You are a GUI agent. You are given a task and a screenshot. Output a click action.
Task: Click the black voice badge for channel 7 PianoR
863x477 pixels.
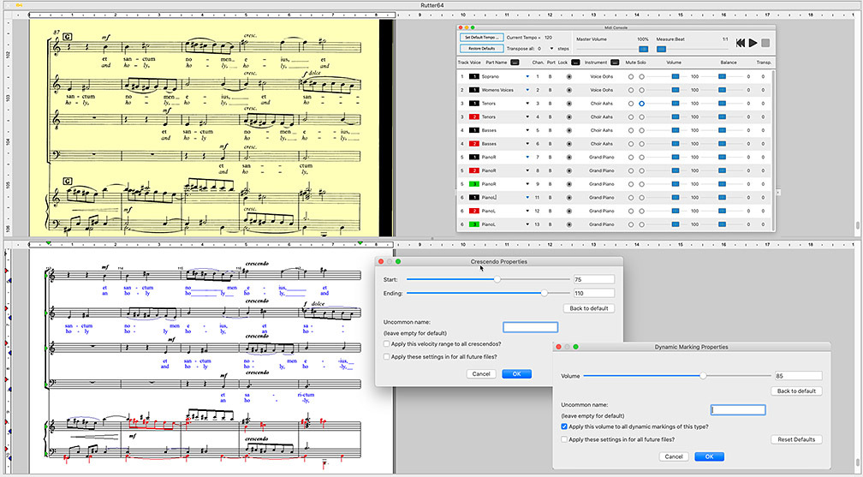click(x=474, y=157)
